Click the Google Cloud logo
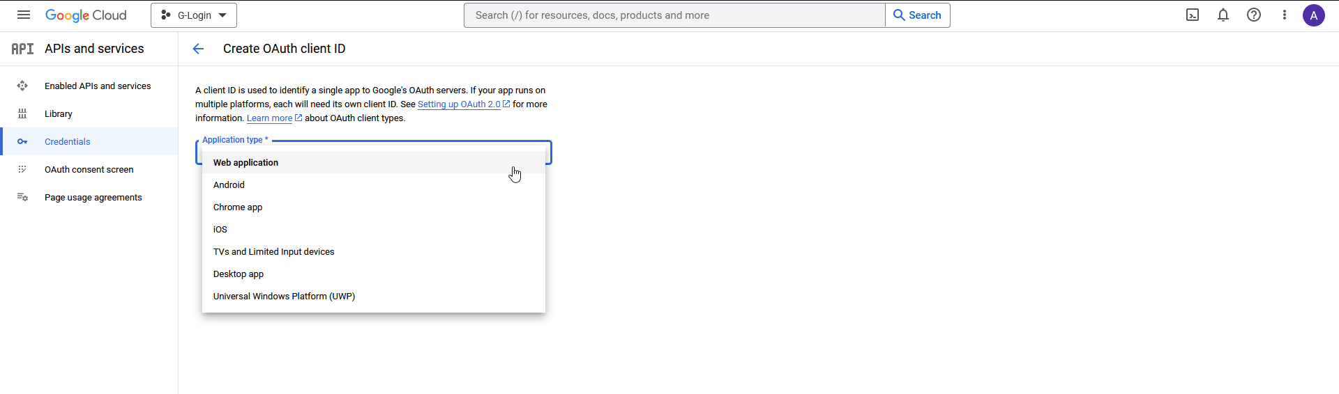 click(86, 15)
